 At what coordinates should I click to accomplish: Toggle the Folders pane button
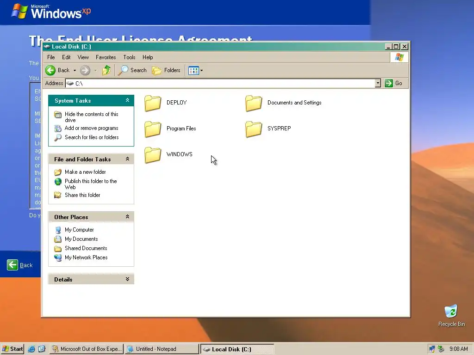coord(166,70)
